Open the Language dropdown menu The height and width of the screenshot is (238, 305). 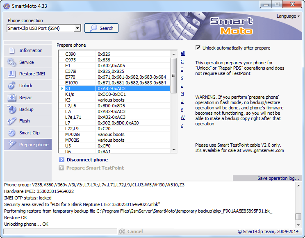288,16
